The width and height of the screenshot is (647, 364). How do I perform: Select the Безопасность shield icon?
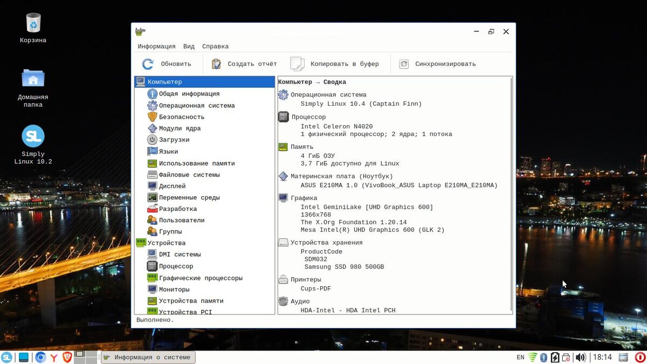click(x=152, y=117)
